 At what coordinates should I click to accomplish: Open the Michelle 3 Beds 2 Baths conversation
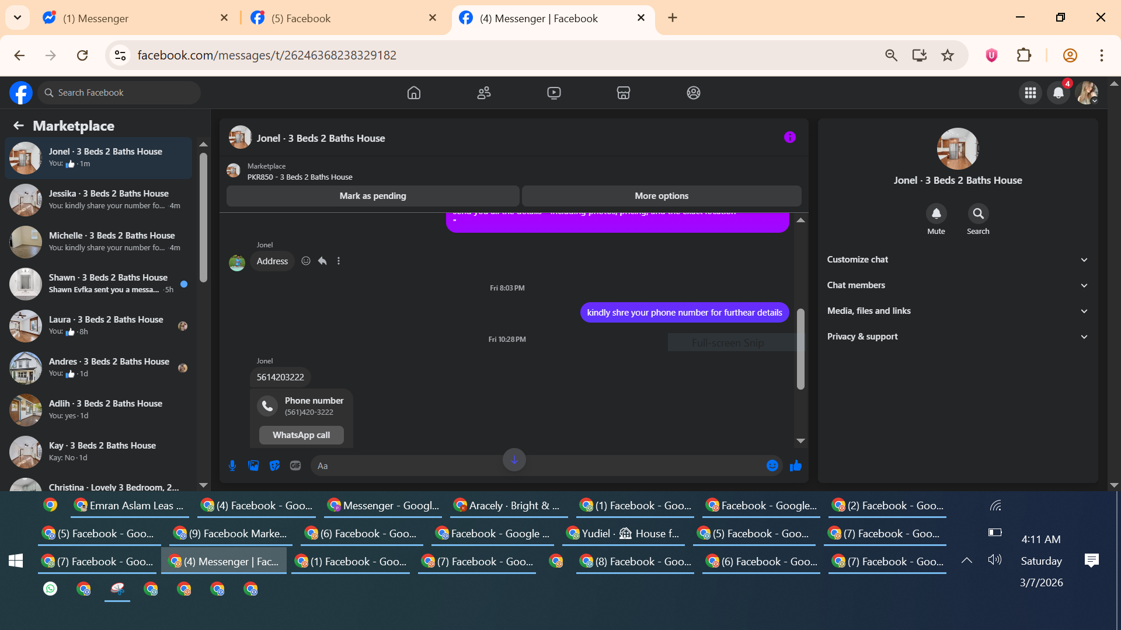(98, 242)
